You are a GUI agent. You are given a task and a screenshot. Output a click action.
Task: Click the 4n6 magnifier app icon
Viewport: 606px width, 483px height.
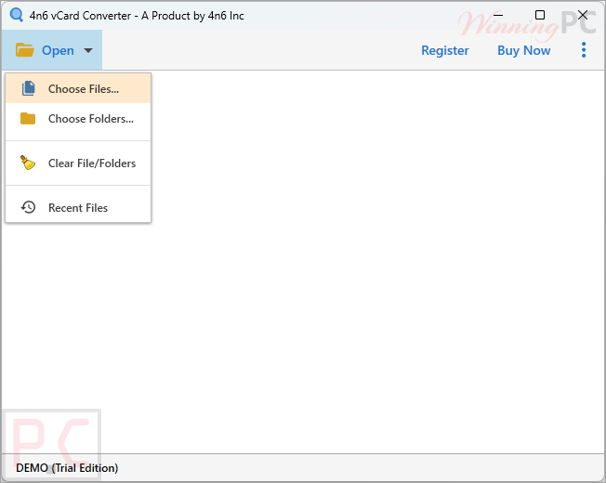pos(17,16)
